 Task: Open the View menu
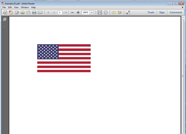click(x=16, y=7)
